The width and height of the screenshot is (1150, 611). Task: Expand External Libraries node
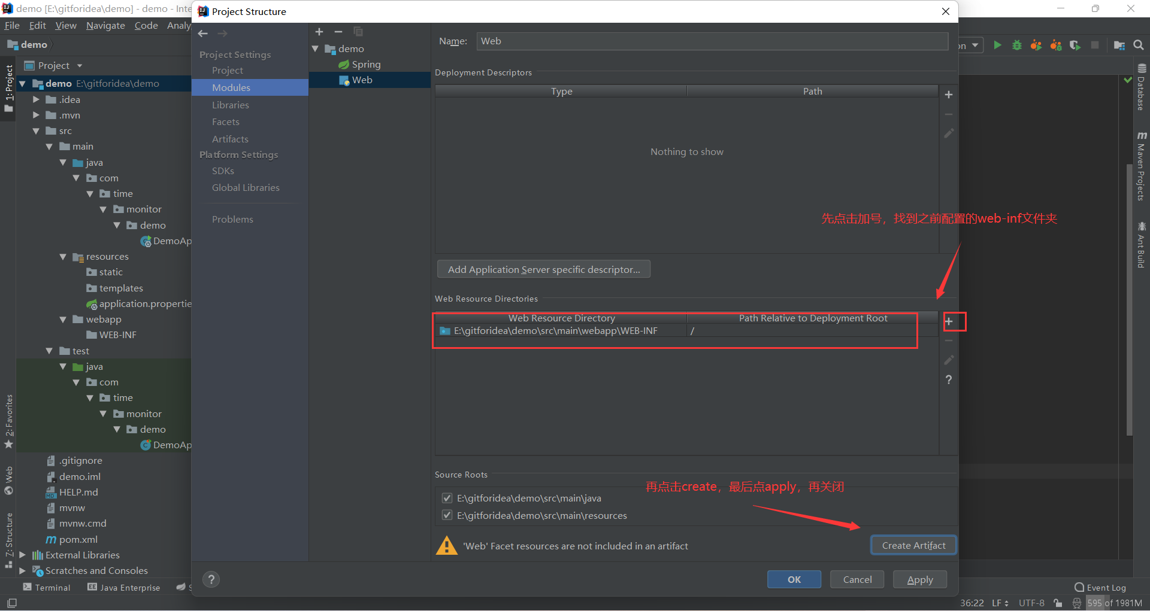[x=22, y=555]
